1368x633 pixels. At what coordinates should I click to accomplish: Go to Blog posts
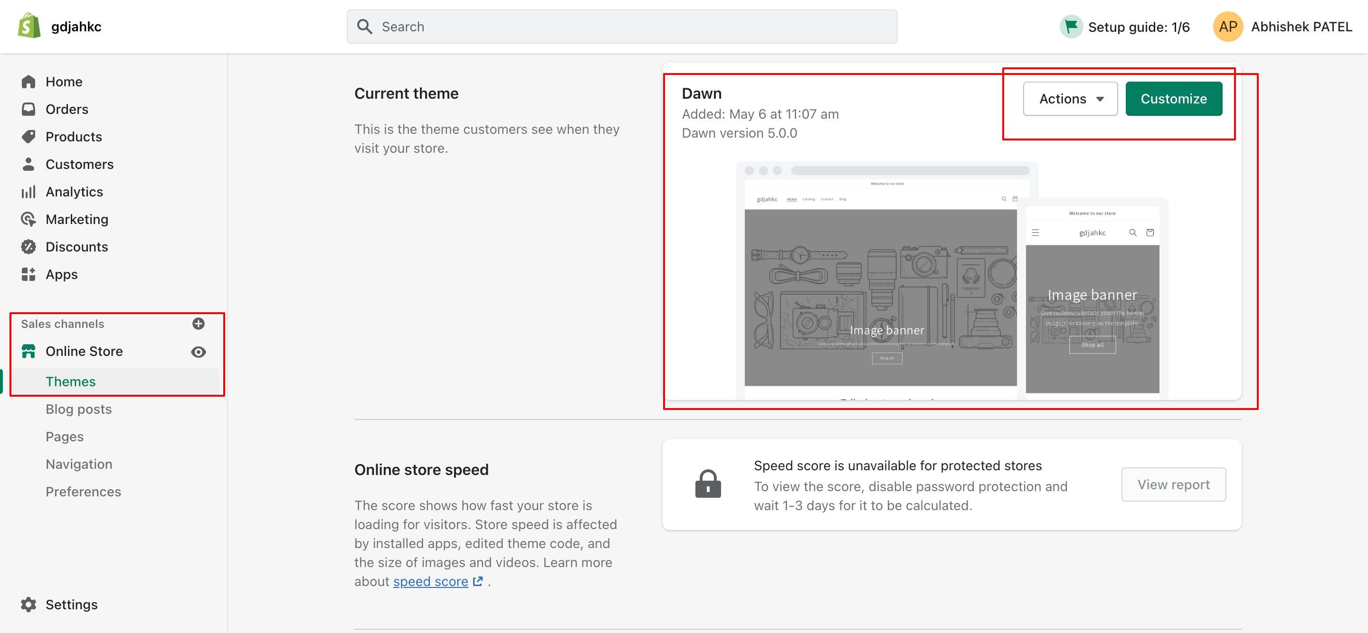point(78,409)
